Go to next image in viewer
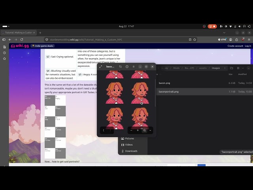Image resolution: width=253 pixels, height=190 pixels. point(110,130)
